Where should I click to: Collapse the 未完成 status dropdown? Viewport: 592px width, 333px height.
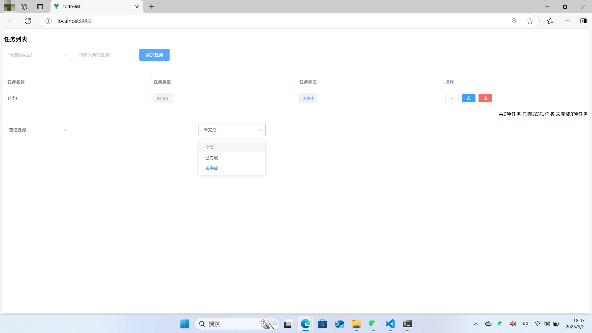click(232, 130)
